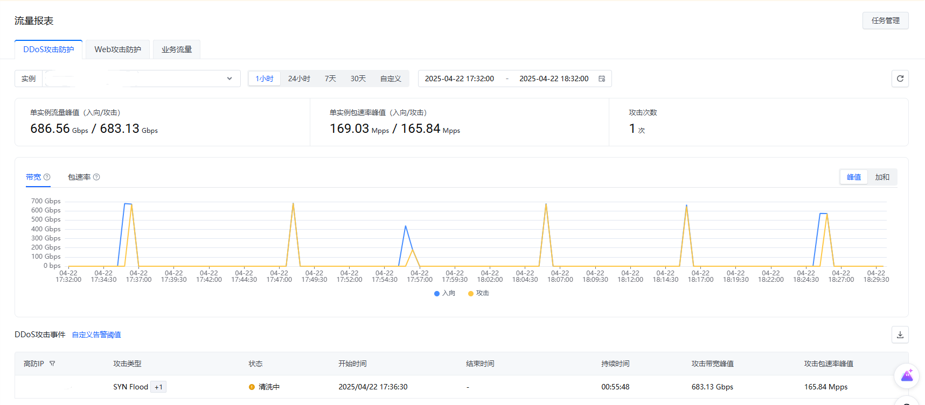
Task: Select the 峰值 chart mode
Action: pyautogui.click(x=853, y=177)
